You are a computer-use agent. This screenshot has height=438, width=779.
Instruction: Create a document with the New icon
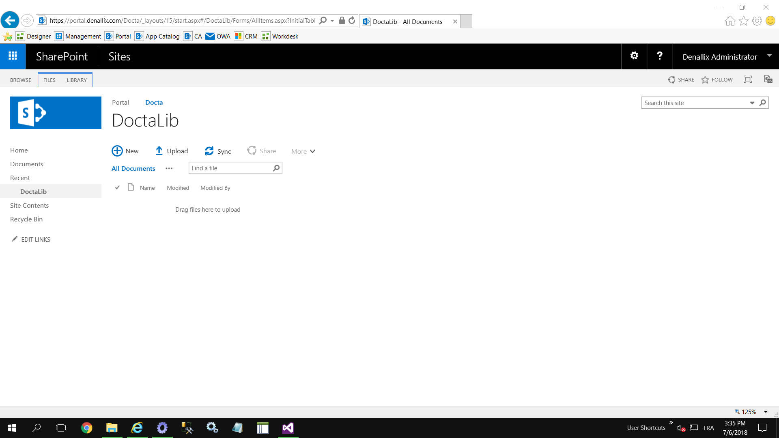pos(117,150)
